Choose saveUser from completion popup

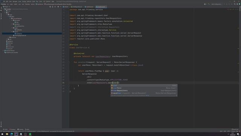[144, 93]
